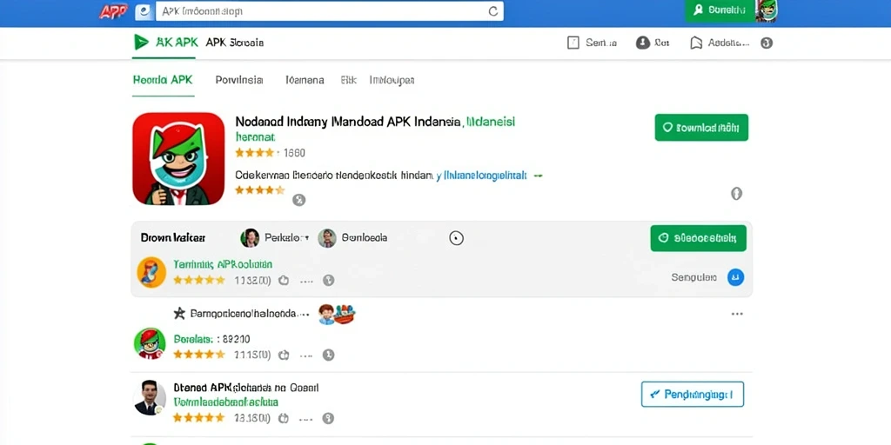Click the green download button beside main app title
The width and height of the screenshot is (891, 445).
coord(702,128)
